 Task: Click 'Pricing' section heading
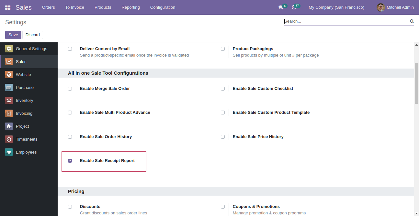[x=76, y=191]
